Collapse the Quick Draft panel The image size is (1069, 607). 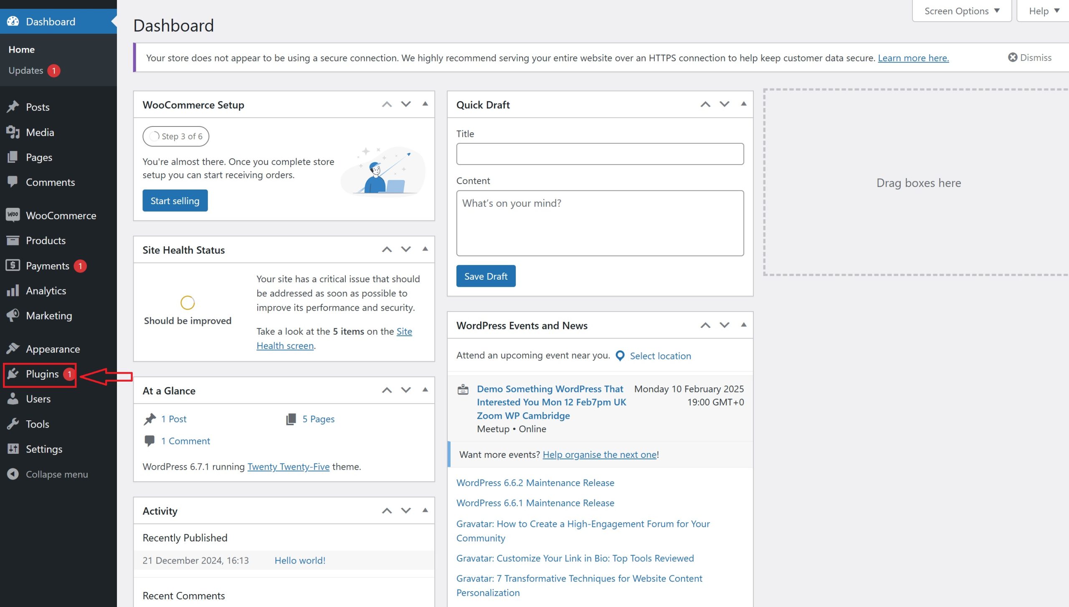click(744, 104)
